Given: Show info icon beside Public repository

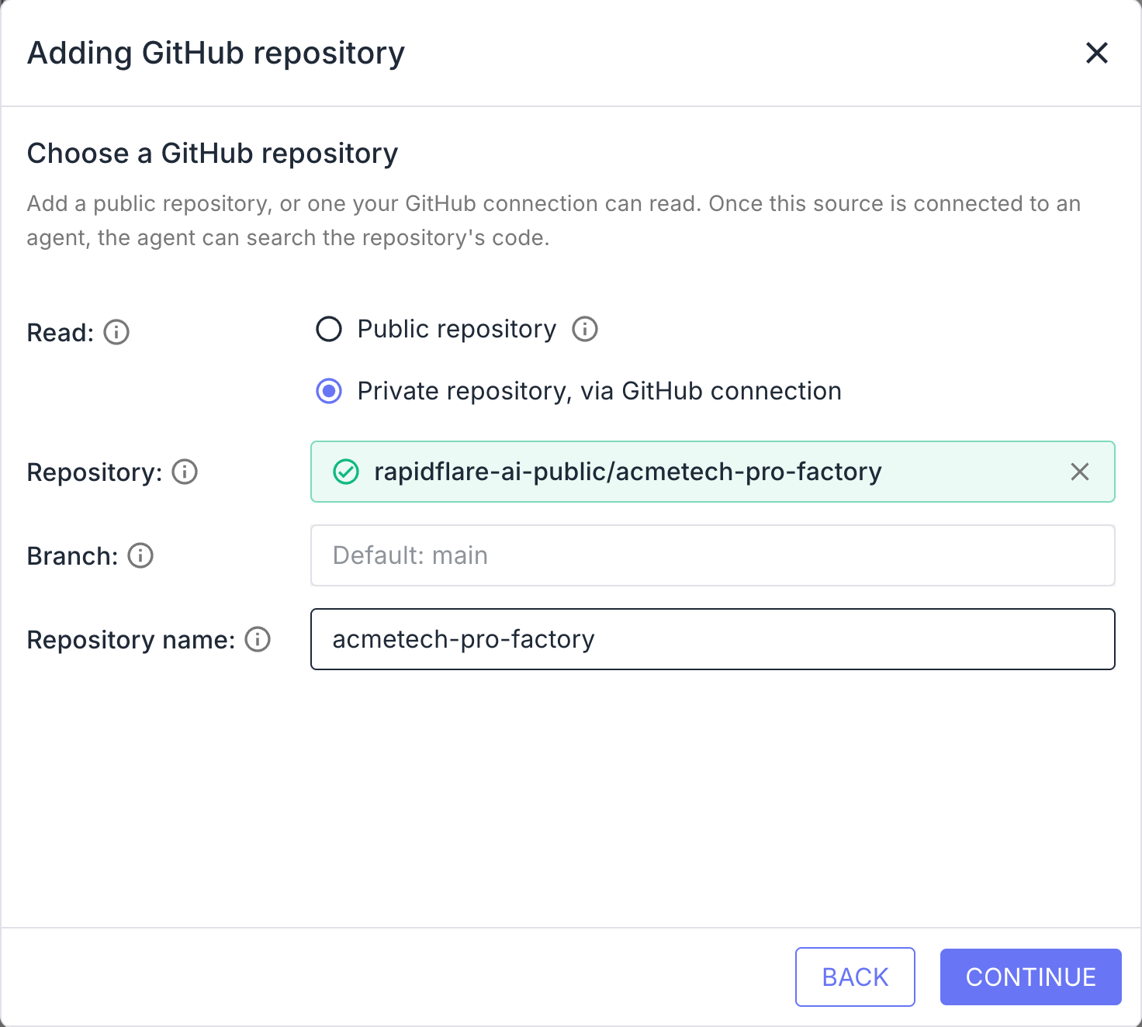Looking at the screenshot, I should (x=585, y=329).
